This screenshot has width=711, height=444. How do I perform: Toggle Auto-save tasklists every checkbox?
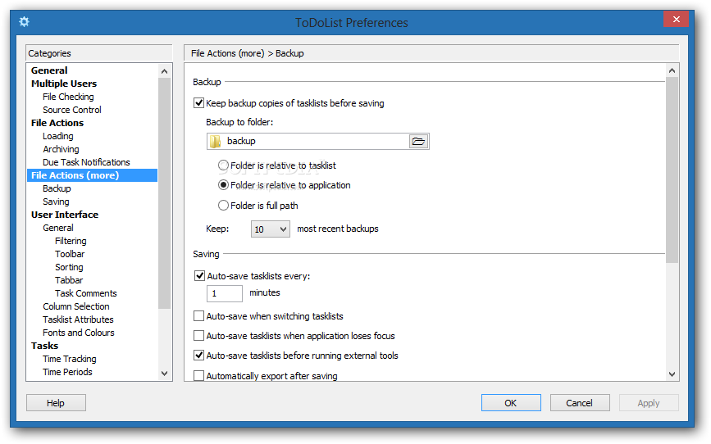(x=199, y=275)
